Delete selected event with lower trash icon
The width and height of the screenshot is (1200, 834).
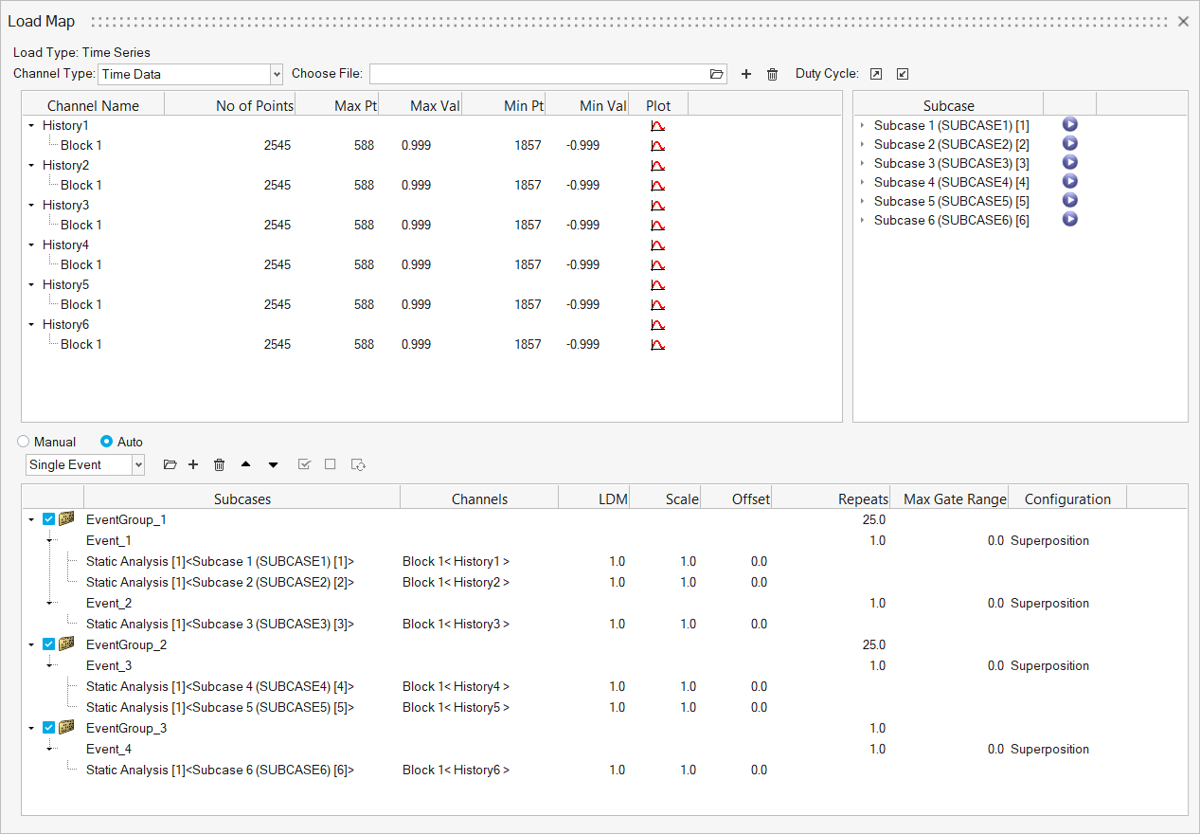pos(220,464)
